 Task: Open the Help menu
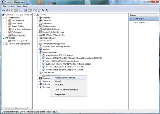click(25, 6)
